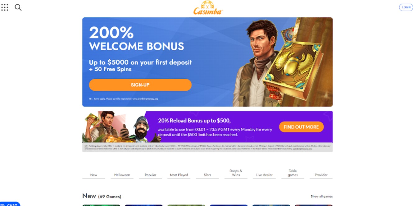
Task: Select the Table games tab
Action: 293,173
